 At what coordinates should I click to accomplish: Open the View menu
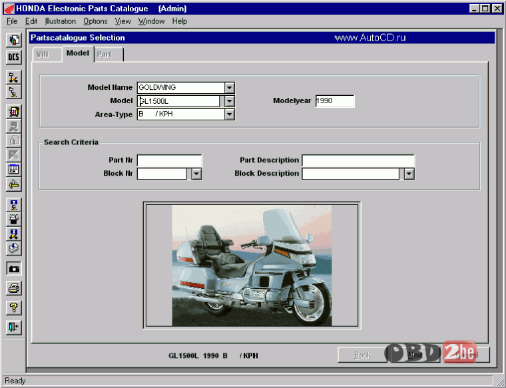pyautogui.click(x=123, y=21)
